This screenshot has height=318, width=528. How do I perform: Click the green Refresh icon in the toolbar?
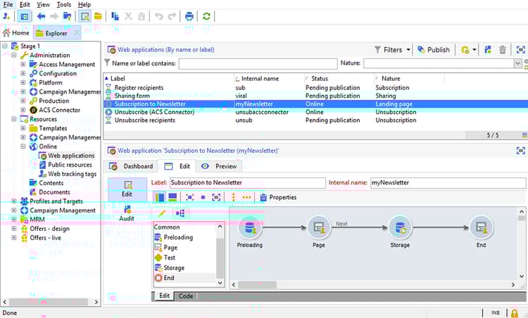206,16
